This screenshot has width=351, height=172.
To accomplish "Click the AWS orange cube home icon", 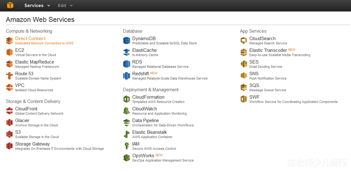I will pyautogui.click(x=10, y=5).
